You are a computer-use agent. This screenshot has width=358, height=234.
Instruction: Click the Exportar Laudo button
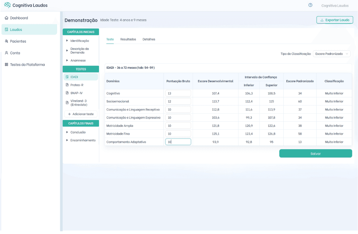(335, 20)
